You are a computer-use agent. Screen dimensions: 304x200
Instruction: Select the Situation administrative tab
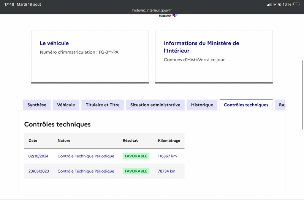coord(155,105)
